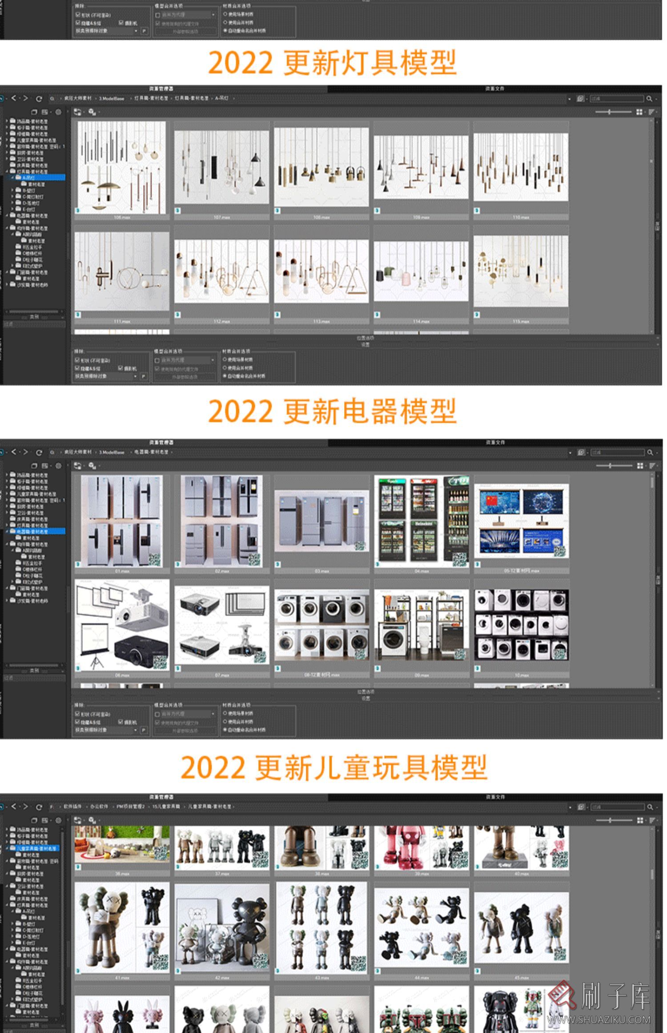
Task: Toggle 隐藏&冻结 checkbox in lighting panel
Action: [x=77, y=368]
